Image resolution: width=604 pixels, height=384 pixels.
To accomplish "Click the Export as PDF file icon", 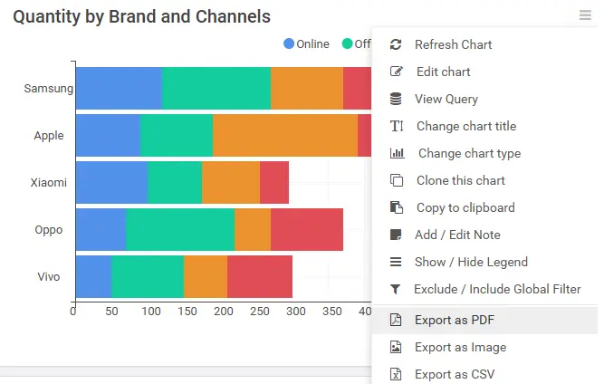I will click(396, 320).
